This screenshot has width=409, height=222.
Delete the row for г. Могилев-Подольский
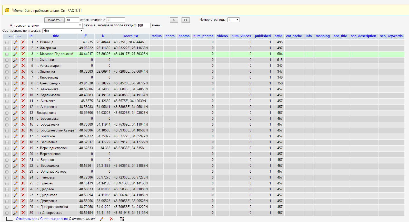click(x=23, y=54)
